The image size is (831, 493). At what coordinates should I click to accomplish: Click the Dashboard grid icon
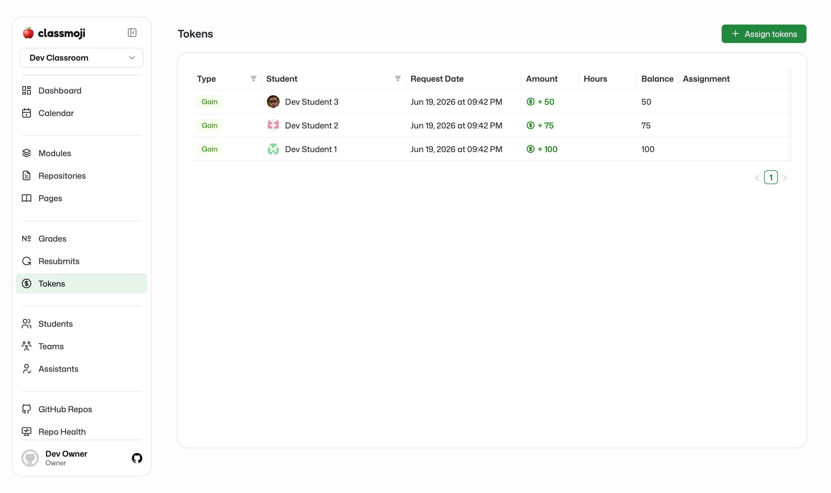pyautogui.click(x=27, y=90)
